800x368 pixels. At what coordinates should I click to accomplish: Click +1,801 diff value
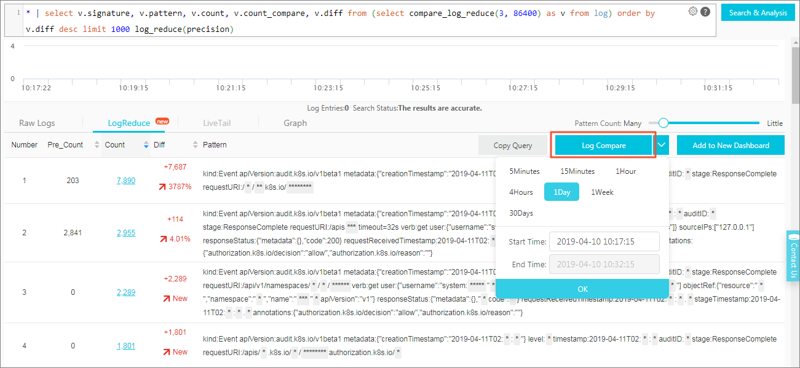pyautogui.click(x=175, y=332)
